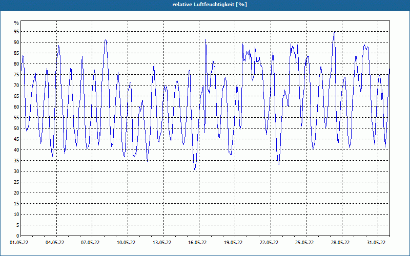This screenshot has width=410, height=256.
Task: Click the y-axis value 50
Action: [x=16, y=129]
